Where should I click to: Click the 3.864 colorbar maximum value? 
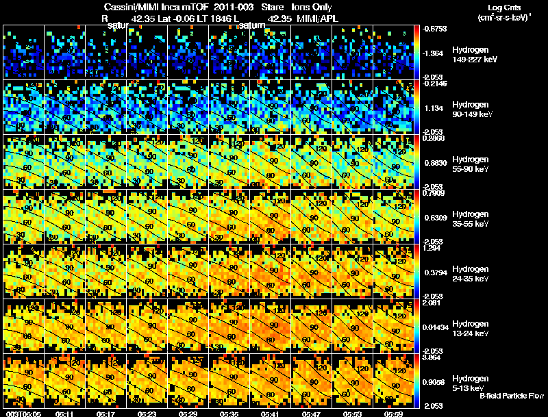point(432,357)
